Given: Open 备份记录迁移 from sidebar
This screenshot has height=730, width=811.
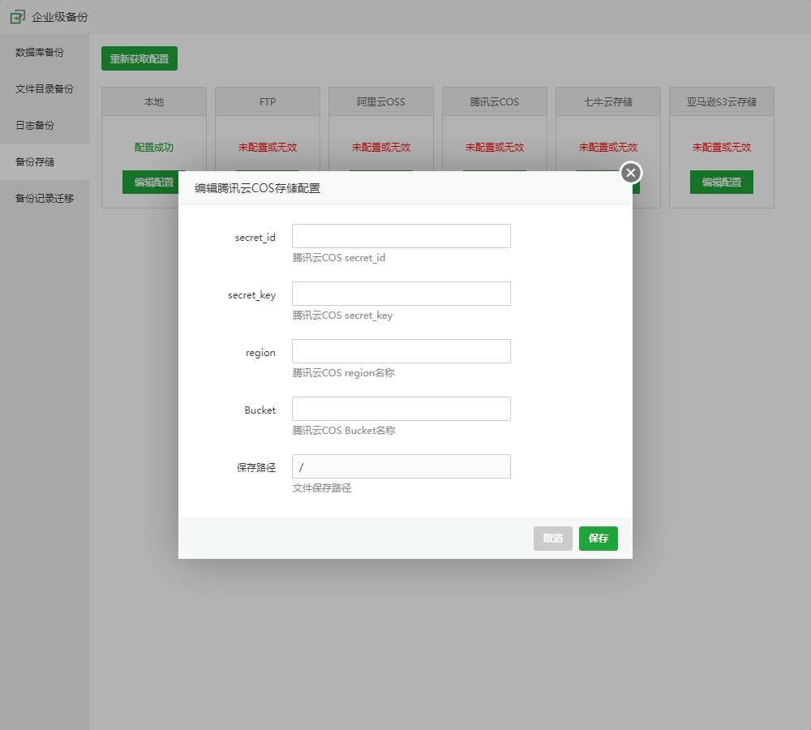Looking at the screenshot, I should (x=45, y=199).
